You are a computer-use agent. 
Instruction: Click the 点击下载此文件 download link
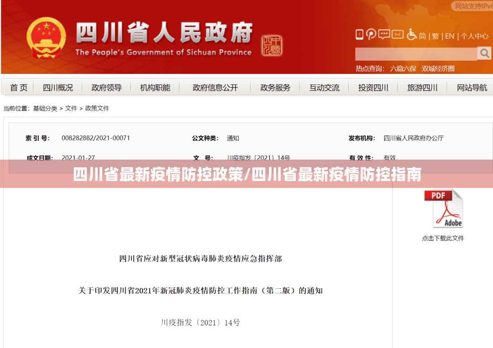pos(443,238)
